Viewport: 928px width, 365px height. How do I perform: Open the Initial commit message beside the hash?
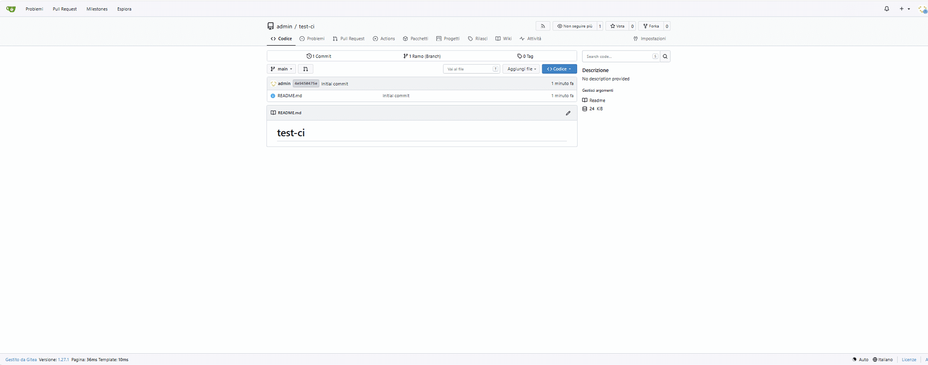(x=335, y=84)
